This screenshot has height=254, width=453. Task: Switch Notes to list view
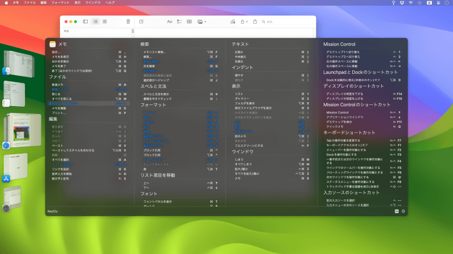95,21
